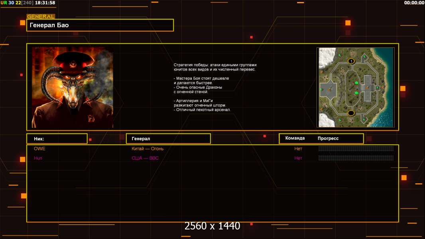Screen dimensions: 425x239
Task: Select the Генерал Бао title field
Action: pos(100,25)
